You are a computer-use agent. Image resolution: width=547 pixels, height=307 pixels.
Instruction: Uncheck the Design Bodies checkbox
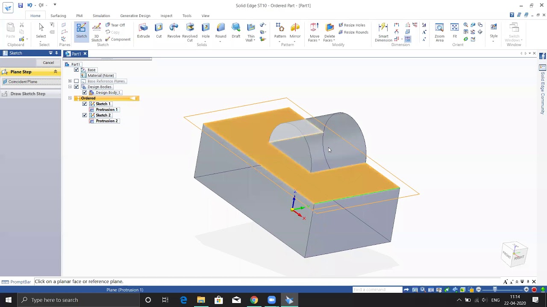[x=76, y=87]
